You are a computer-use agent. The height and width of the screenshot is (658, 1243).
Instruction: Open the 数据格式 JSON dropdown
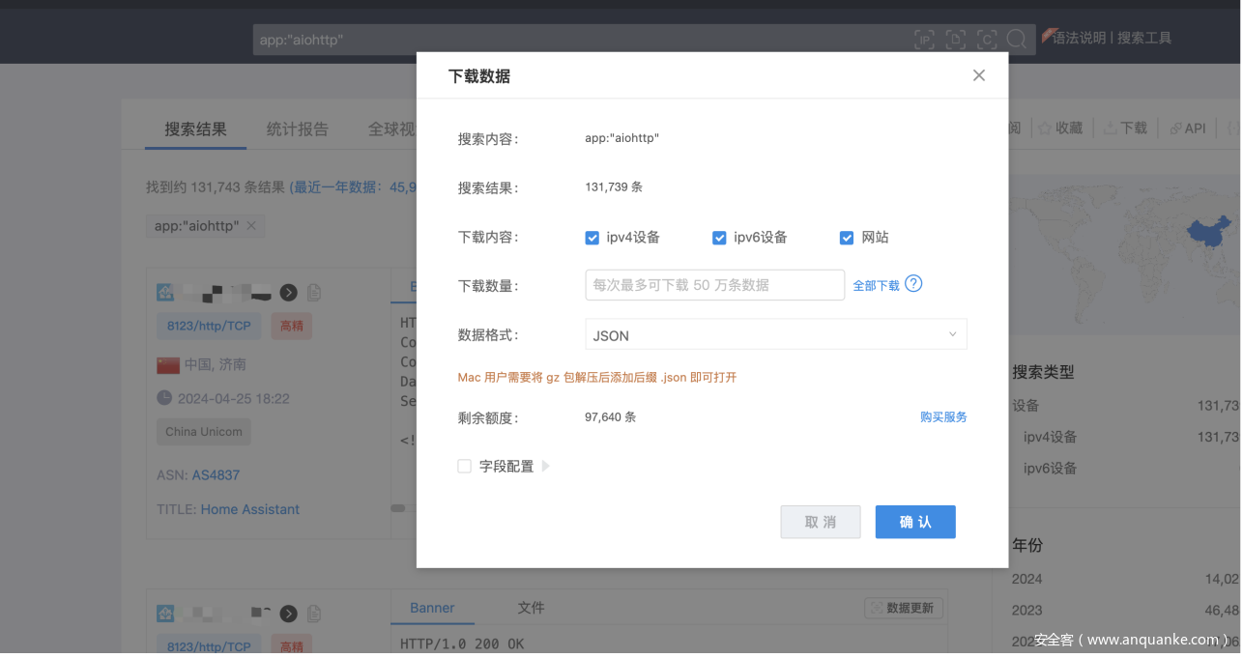point(775,335)
